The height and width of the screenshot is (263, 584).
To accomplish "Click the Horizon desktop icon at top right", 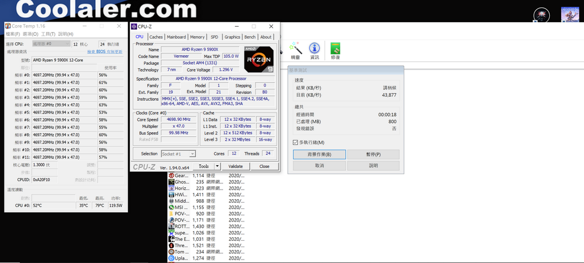I will (x=570, y=15).
